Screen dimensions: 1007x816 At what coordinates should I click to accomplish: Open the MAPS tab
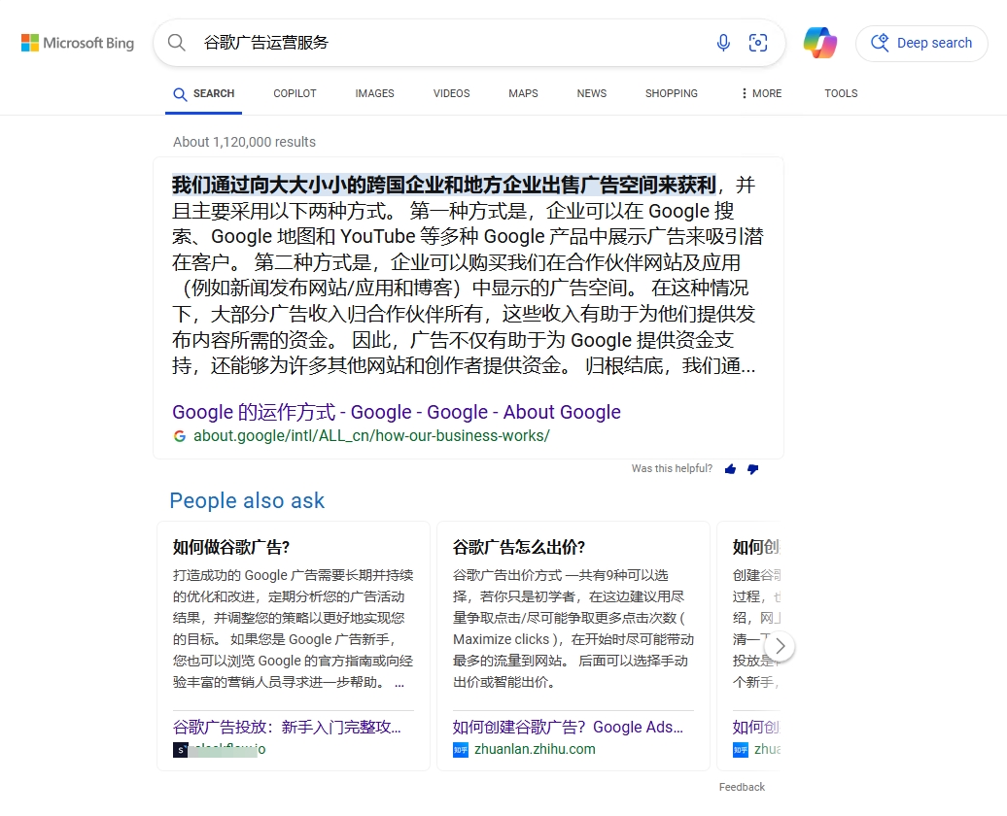click(523, 93)
